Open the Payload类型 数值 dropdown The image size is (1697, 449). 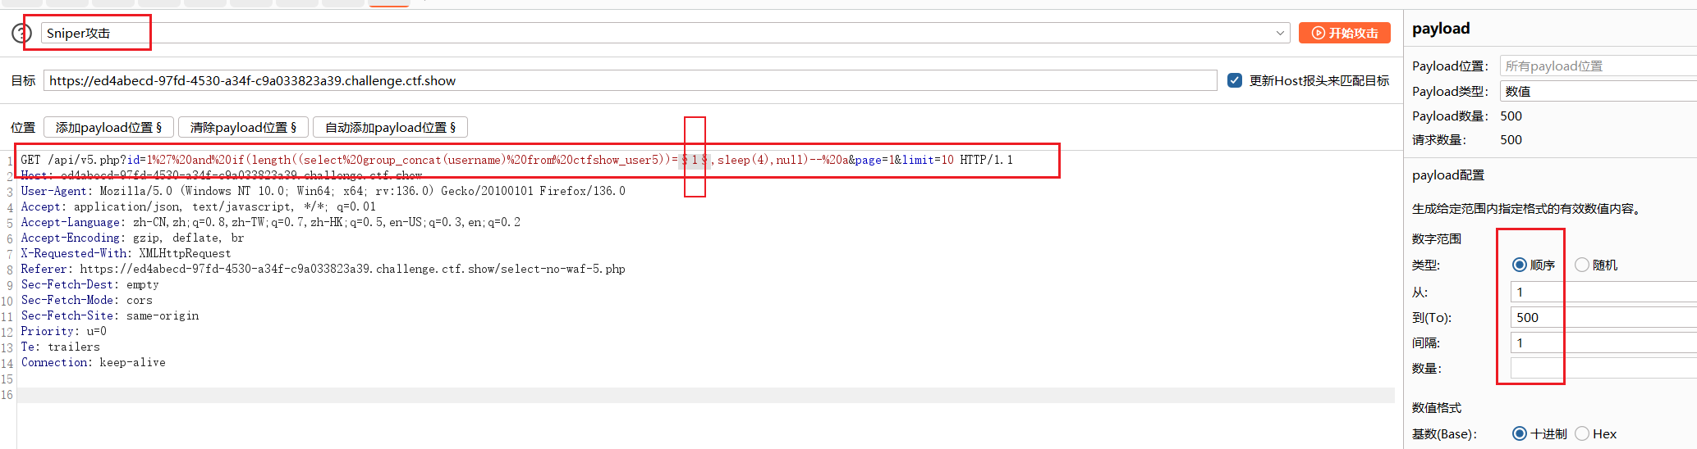click(x=1598, y=91)
